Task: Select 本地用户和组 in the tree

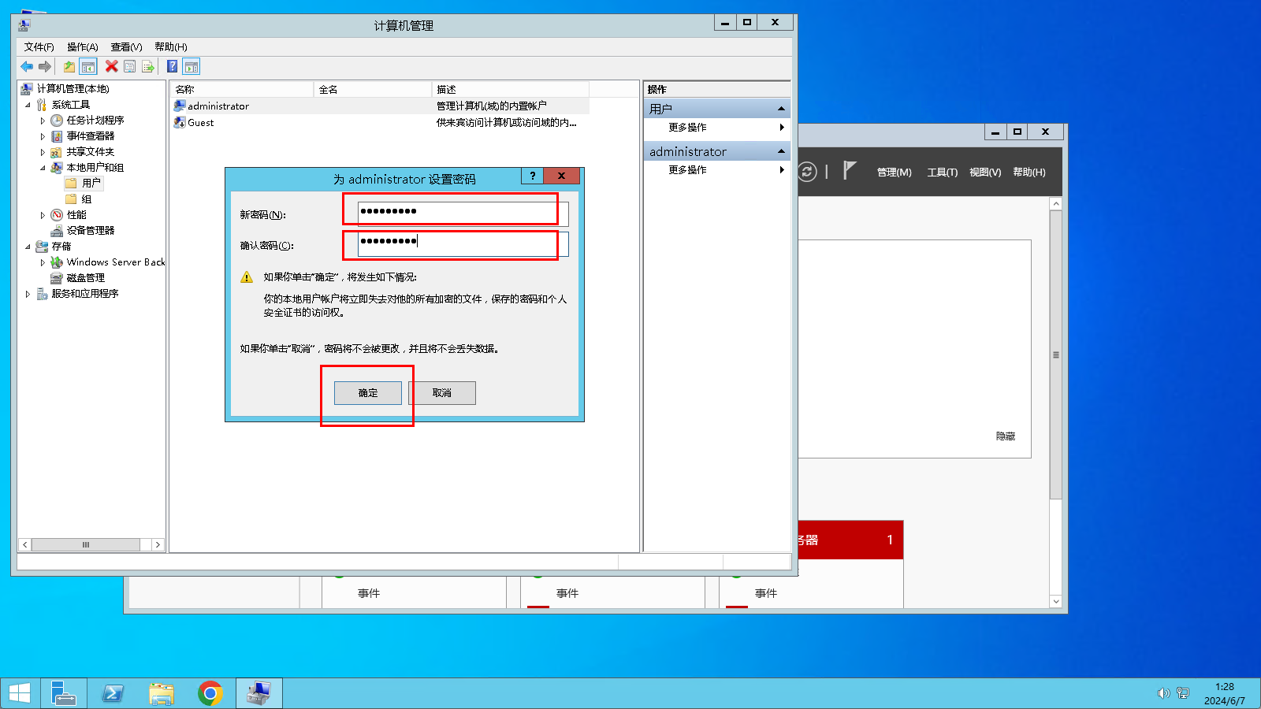Action: [95, 168]
